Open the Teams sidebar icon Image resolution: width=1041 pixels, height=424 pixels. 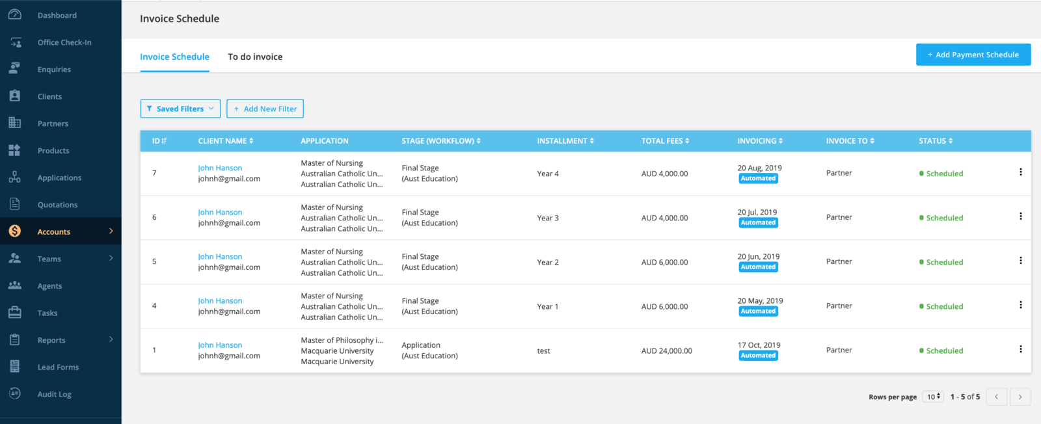point(15,258)
